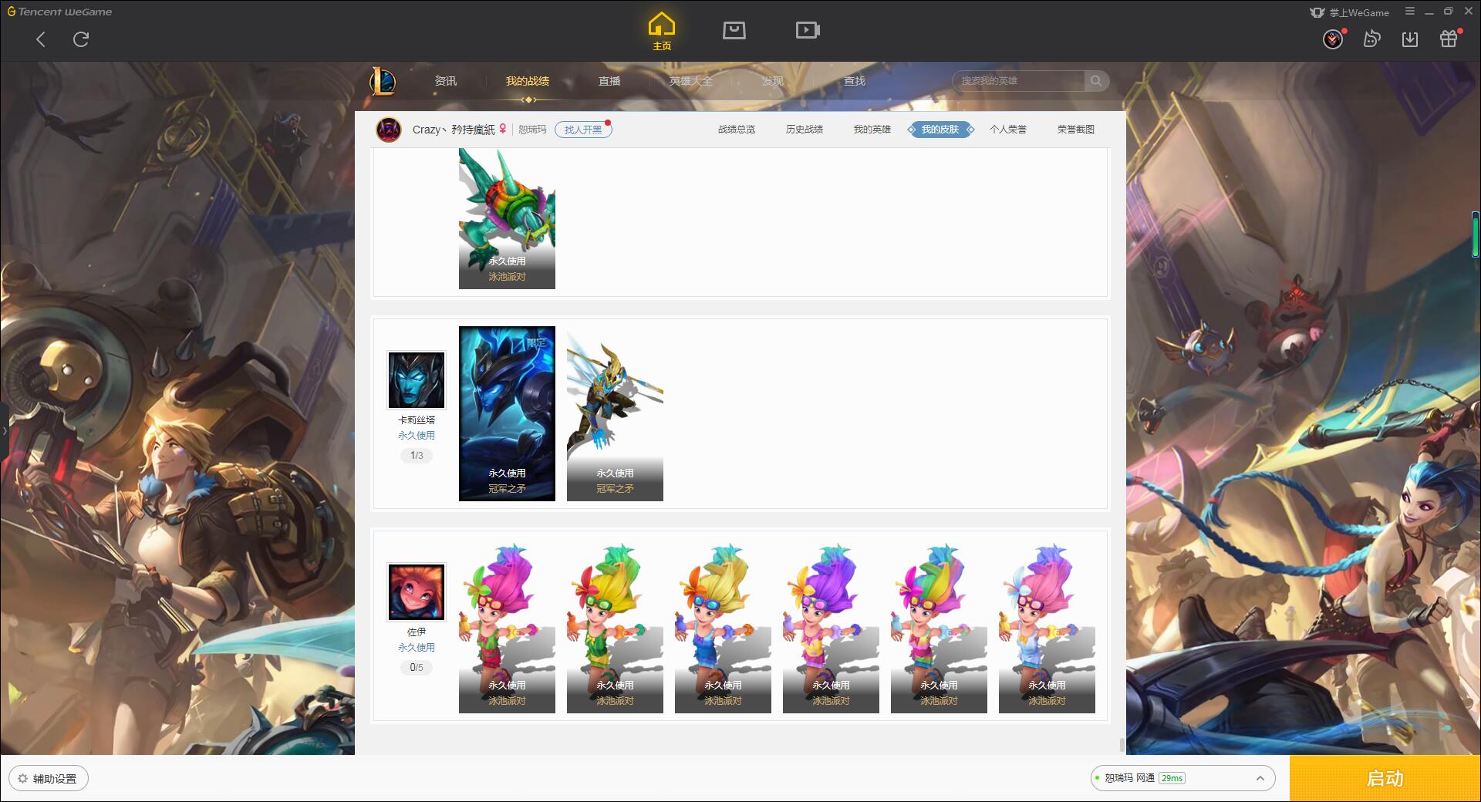Select fourth 佐伊 skin with purple hair

click(831, 625)
